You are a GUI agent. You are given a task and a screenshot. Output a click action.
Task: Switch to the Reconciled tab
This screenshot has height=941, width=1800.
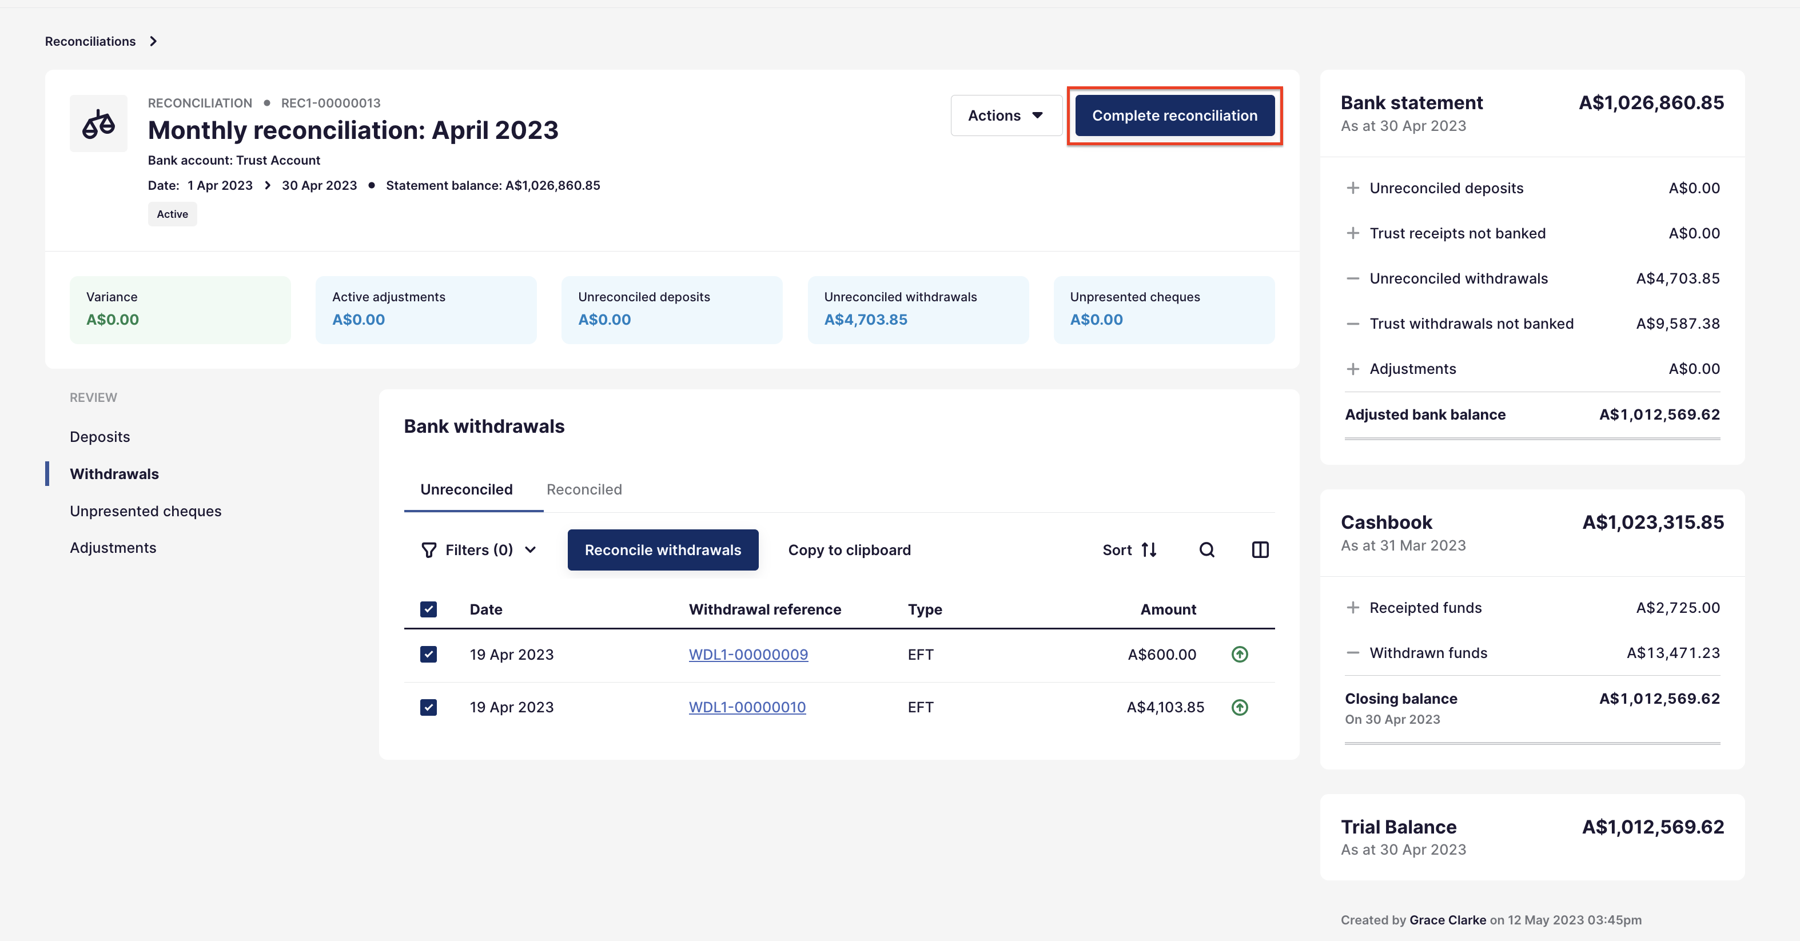pos(584,490)
